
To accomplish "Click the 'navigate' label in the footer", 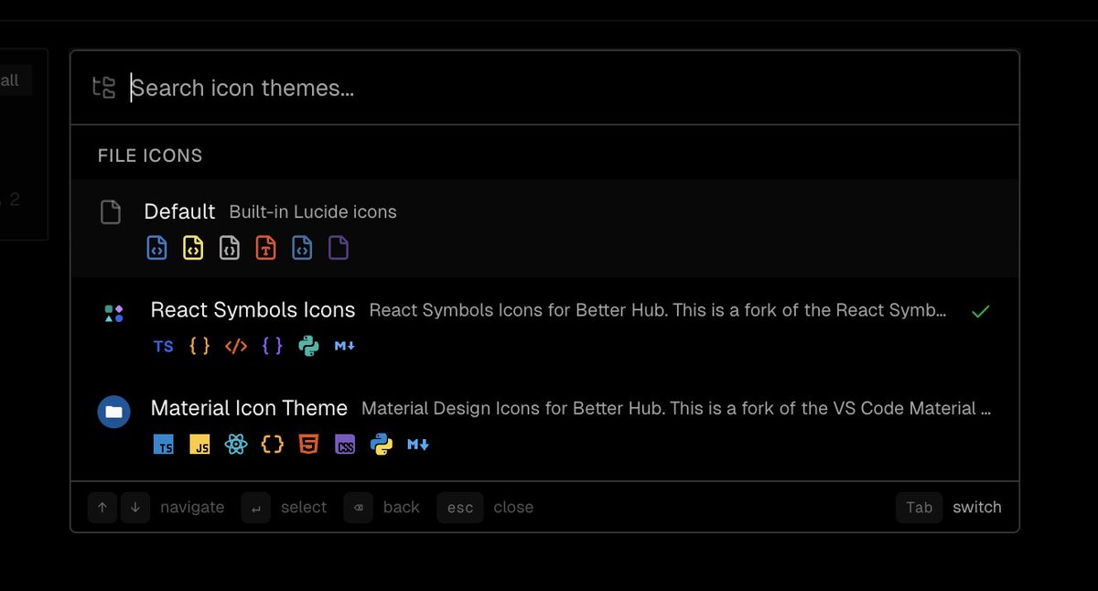I will click(x=192, y=508).
